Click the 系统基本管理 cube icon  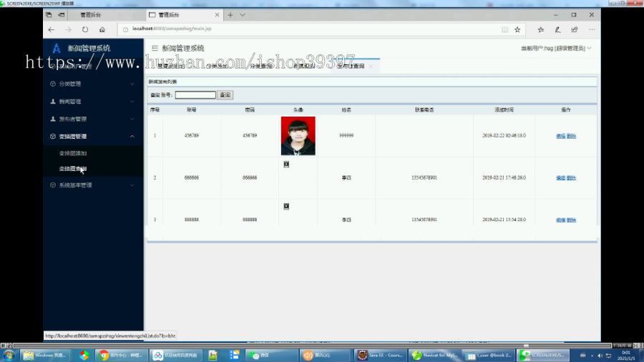pyautogui.click(x=53, y=185)
